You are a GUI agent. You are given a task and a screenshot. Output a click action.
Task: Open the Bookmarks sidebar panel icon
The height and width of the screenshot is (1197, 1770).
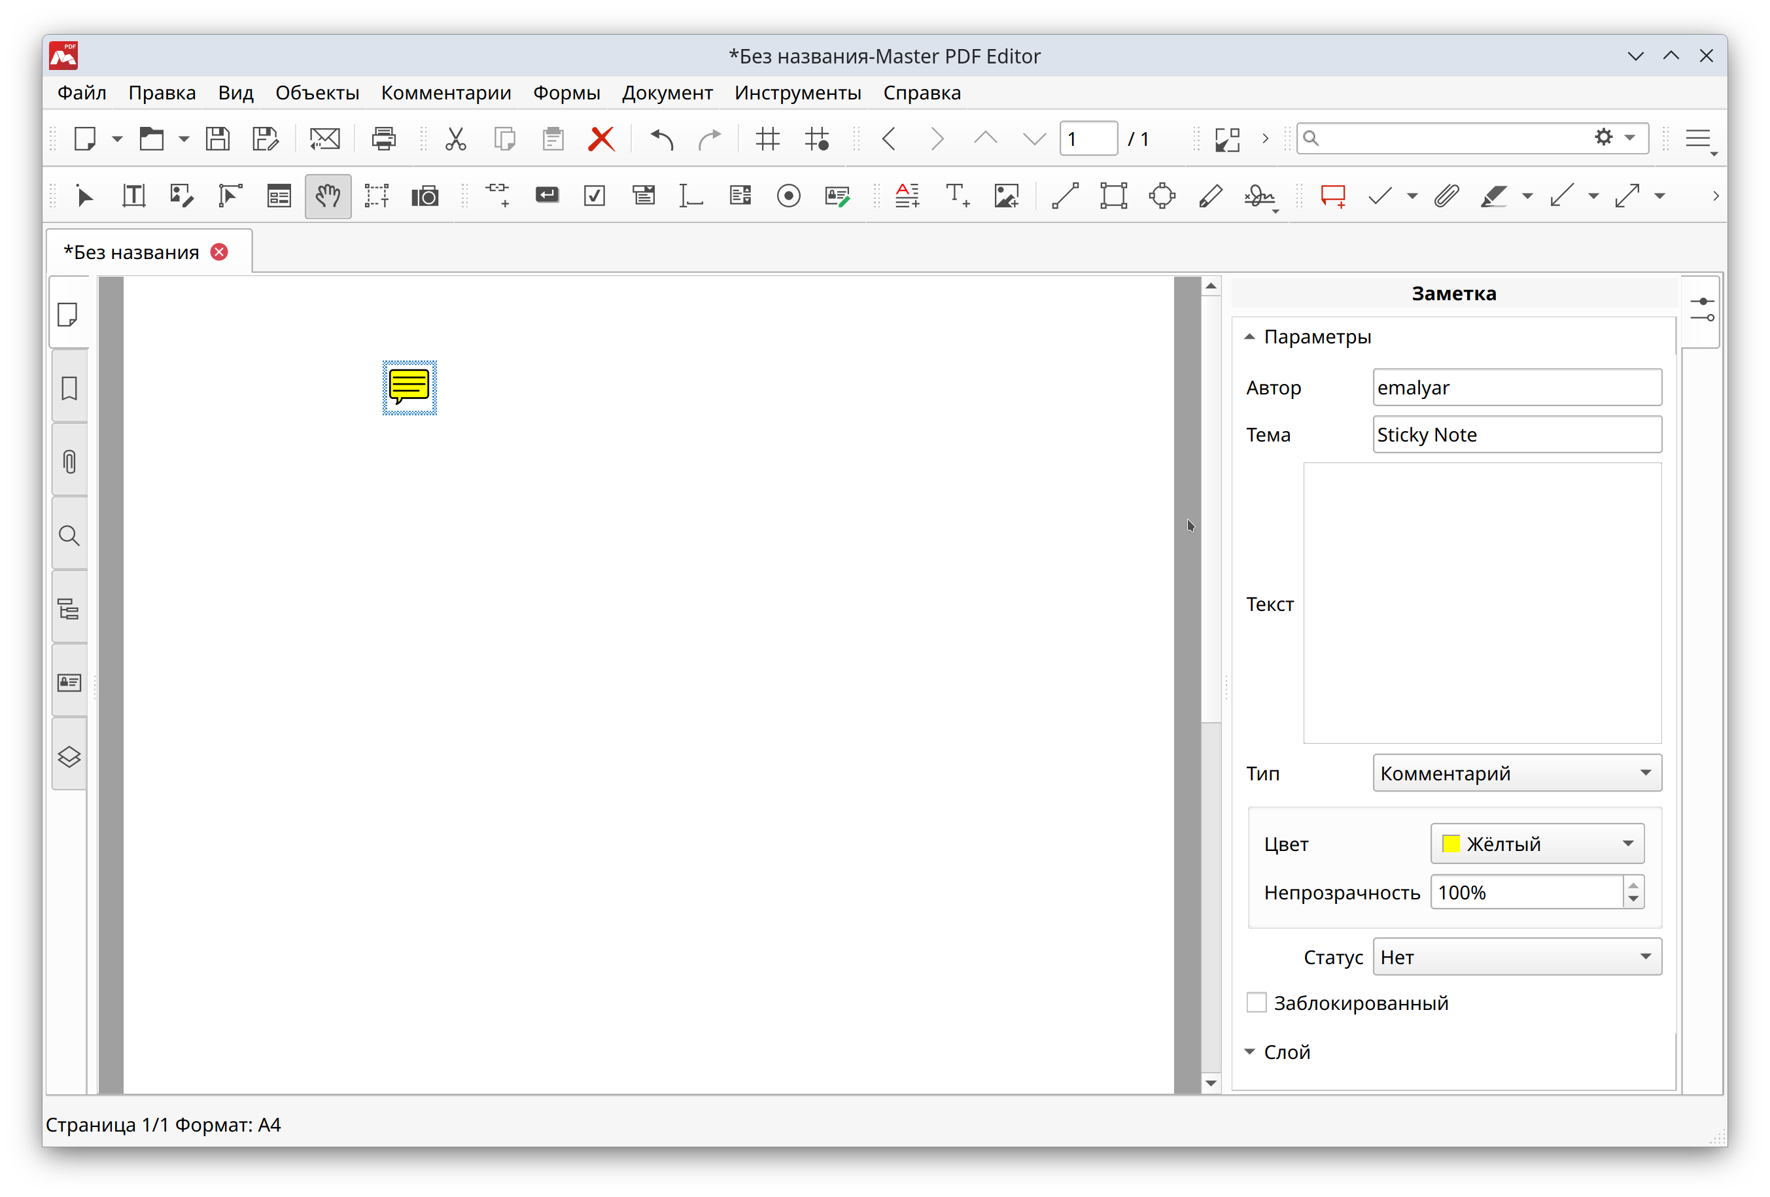[x=69, y=389]
